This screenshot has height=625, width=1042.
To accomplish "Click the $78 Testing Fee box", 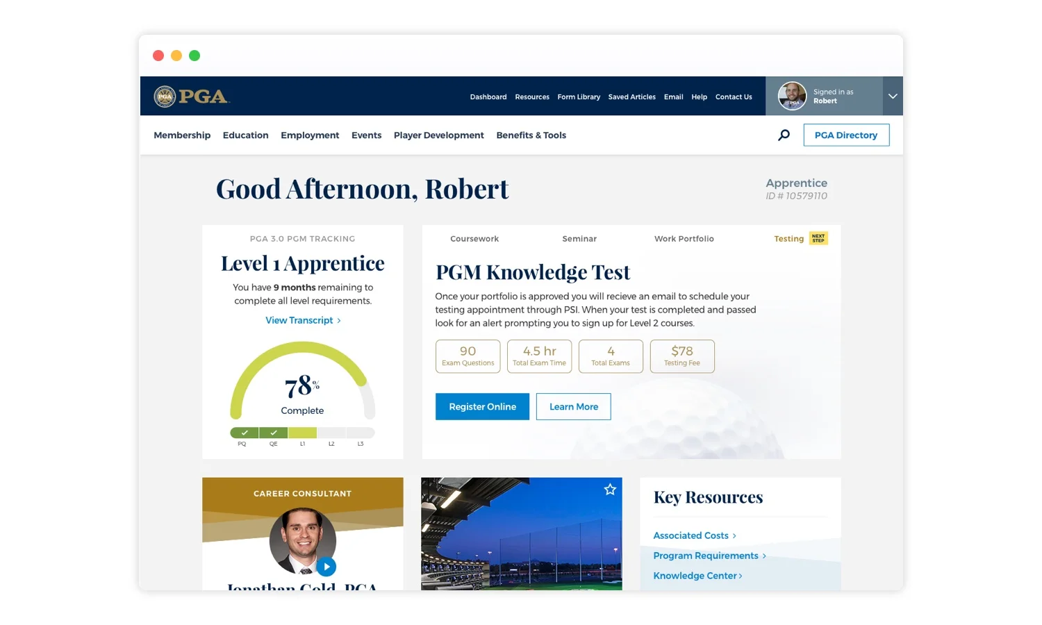I will (x=682, y=356).
